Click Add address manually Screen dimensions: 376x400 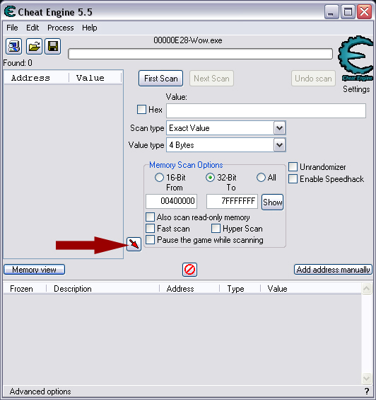(x=333, y=270)
